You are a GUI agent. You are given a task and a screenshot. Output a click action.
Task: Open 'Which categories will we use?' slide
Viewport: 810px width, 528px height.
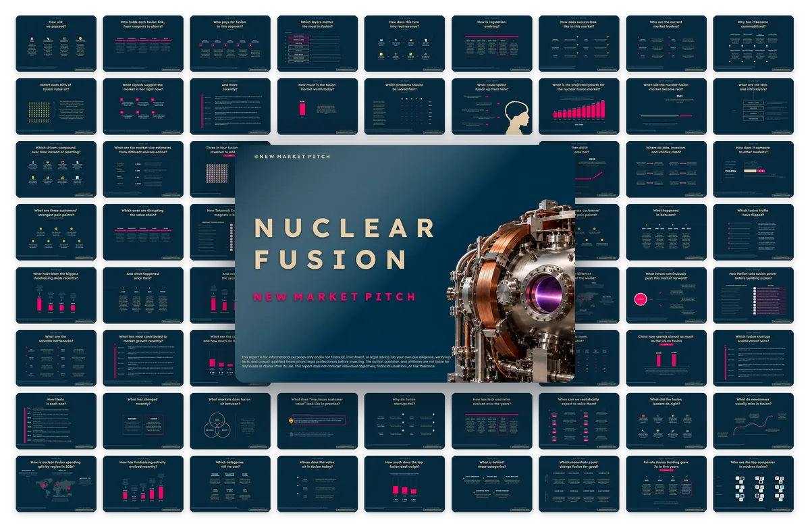pos(230,484)
